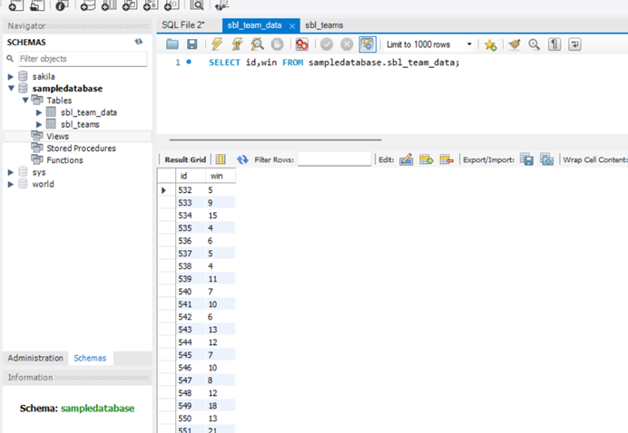Select the Schemas tab in the navigator
The image size is (628, 433).
[x=90, y=358]
